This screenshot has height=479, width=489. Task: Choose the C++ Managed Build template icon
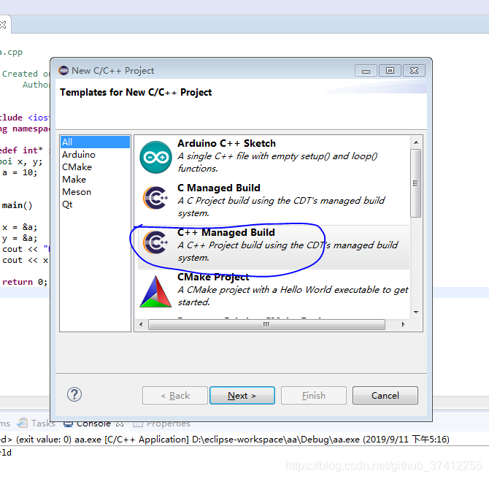coord(155,242)
